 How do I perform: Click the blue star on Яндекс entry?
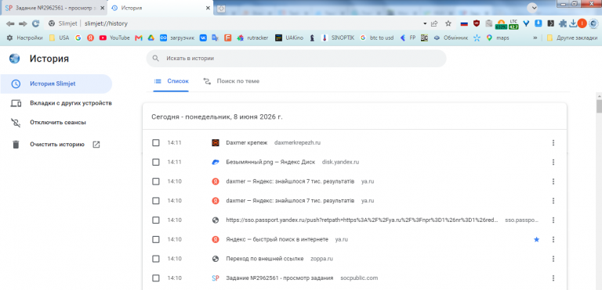click(x=537, y=239)
